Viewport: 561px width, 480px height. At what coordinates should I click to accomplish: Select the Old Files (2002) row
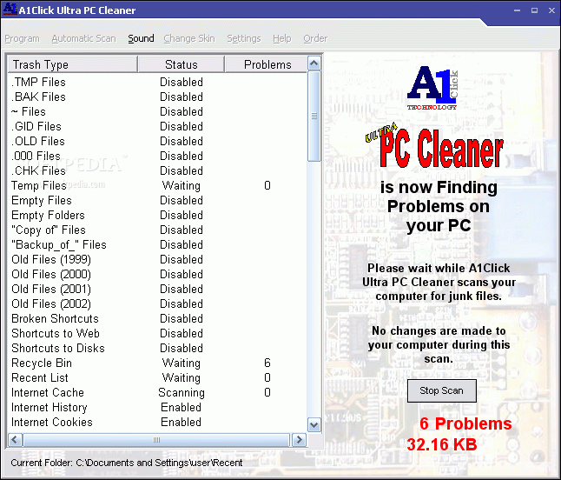coord(157,303)
